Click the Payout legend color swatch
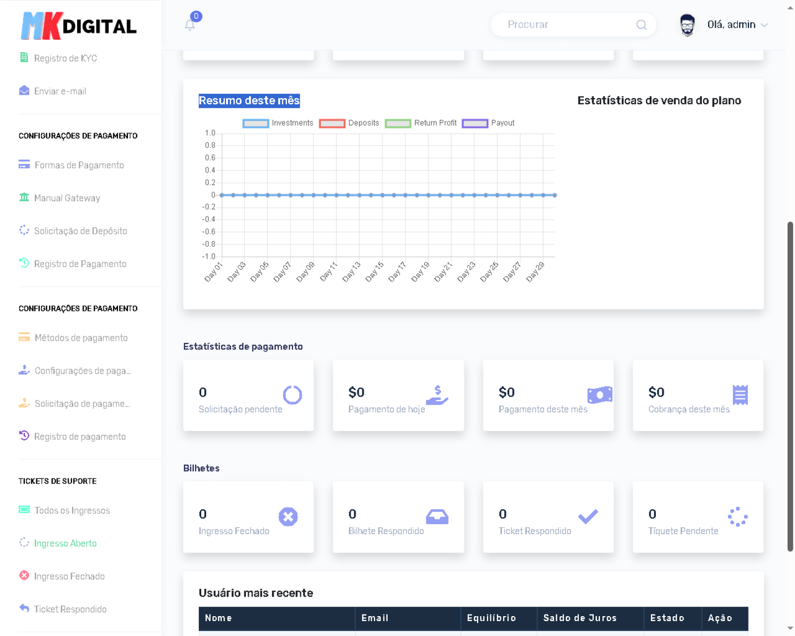This screenshot has height=636, width=795. click(475, 123)
